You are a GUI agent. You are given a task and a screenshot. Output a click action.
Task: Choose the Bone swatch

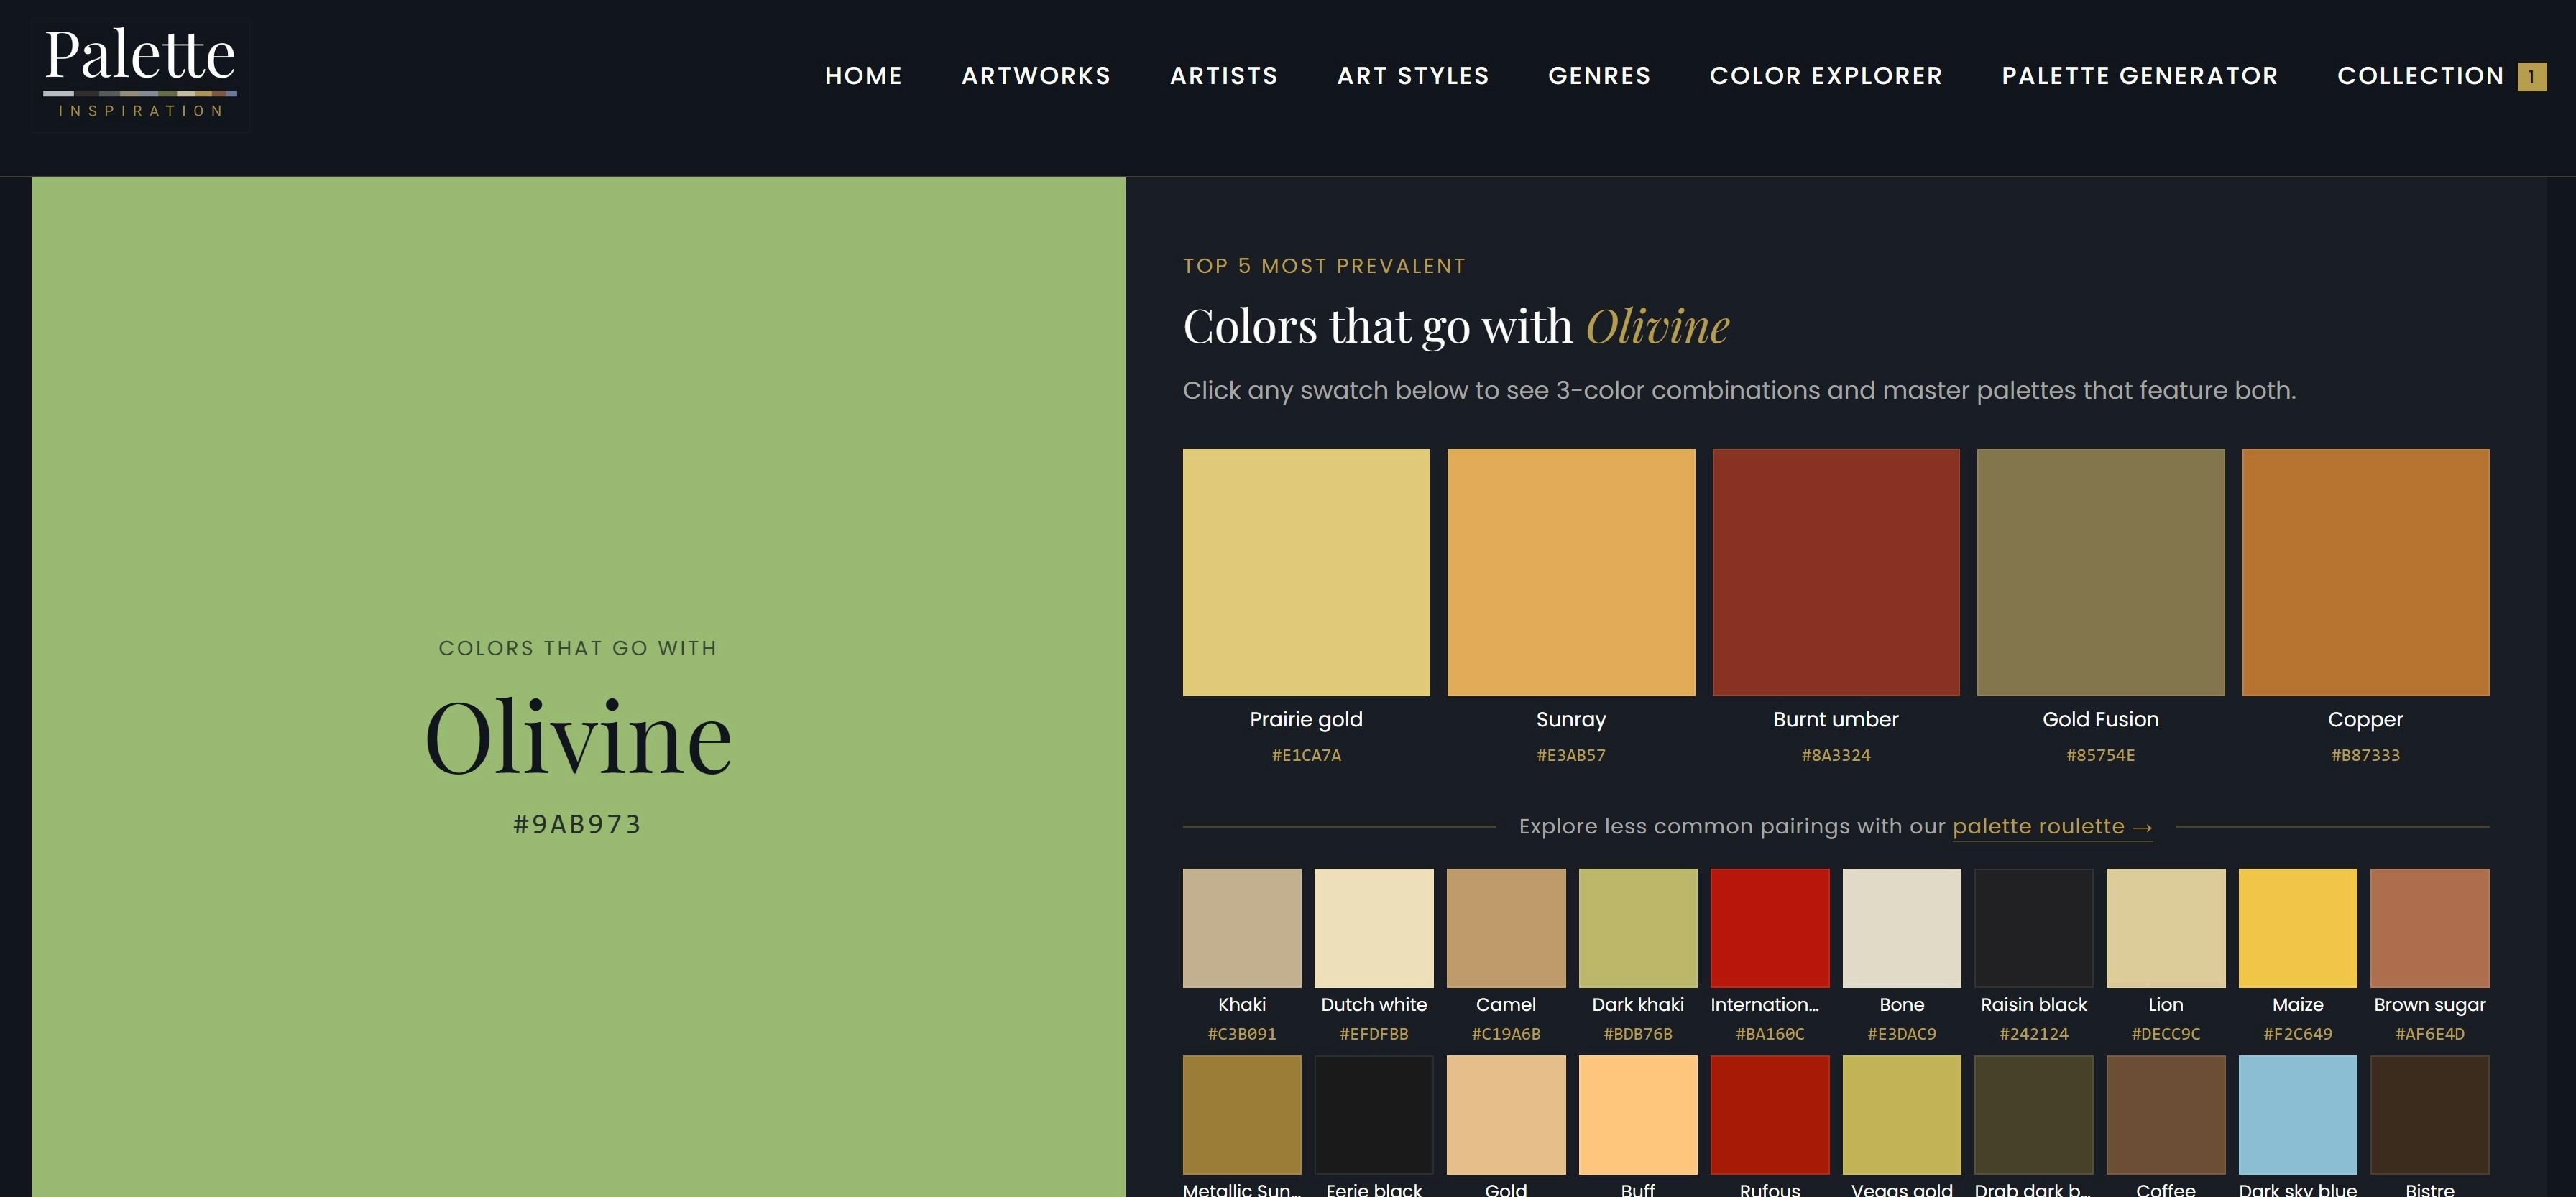point(1902,928)
